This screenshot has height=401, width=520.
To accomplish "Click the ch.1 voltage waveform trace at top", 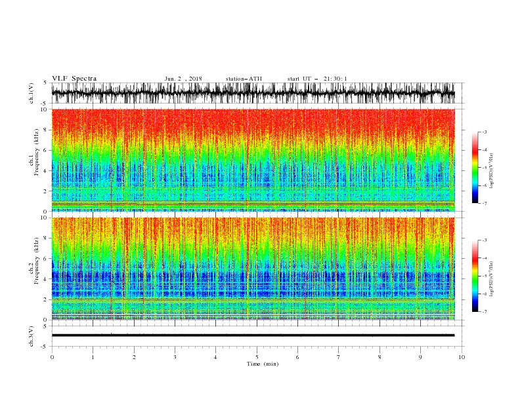I will 253,93.
